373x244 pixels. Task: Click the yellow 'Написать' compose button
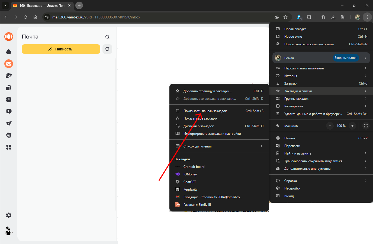pyautogui.click(x=61, y=49)
